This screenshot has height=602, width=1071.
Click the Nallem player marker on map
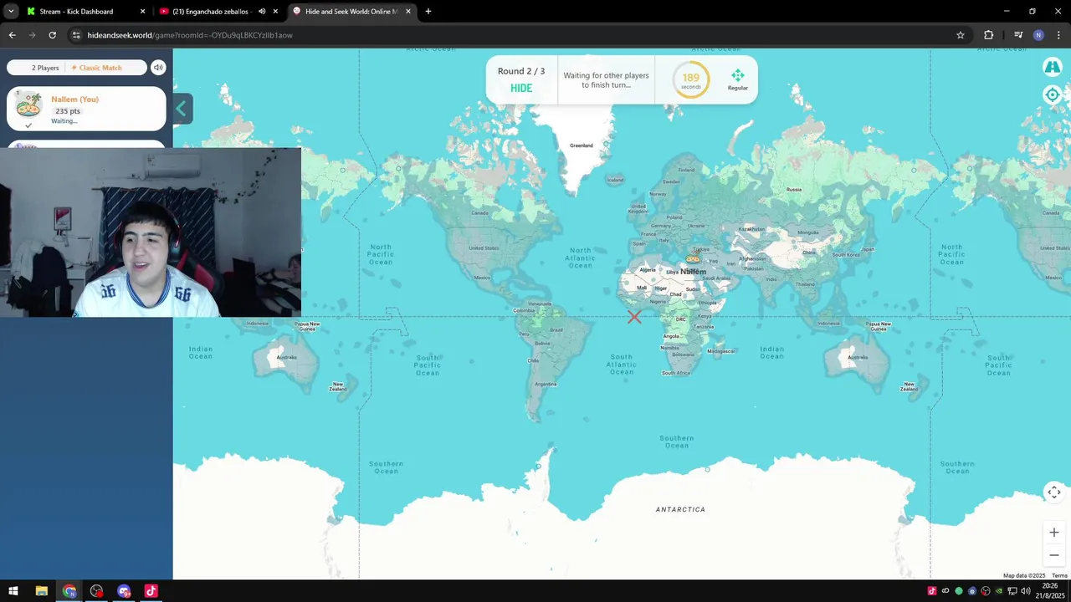pos(693,258)
